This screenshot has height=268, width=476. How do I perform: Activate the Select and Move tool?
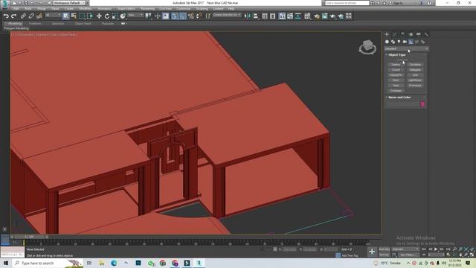click(x=99, y=16)
